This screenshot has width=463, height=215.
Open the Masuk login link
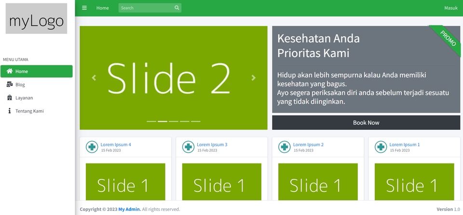pyautogui.click(x=451, y=8)
